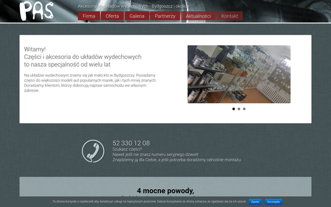
Task: Click the 'Szukasz części?' text
Action: tap(127, 149)
